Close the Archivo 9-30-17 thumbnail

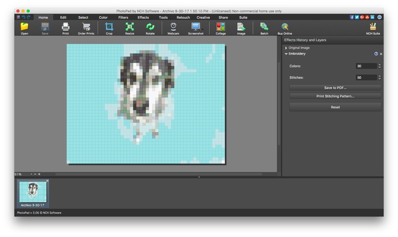(47, 181)
